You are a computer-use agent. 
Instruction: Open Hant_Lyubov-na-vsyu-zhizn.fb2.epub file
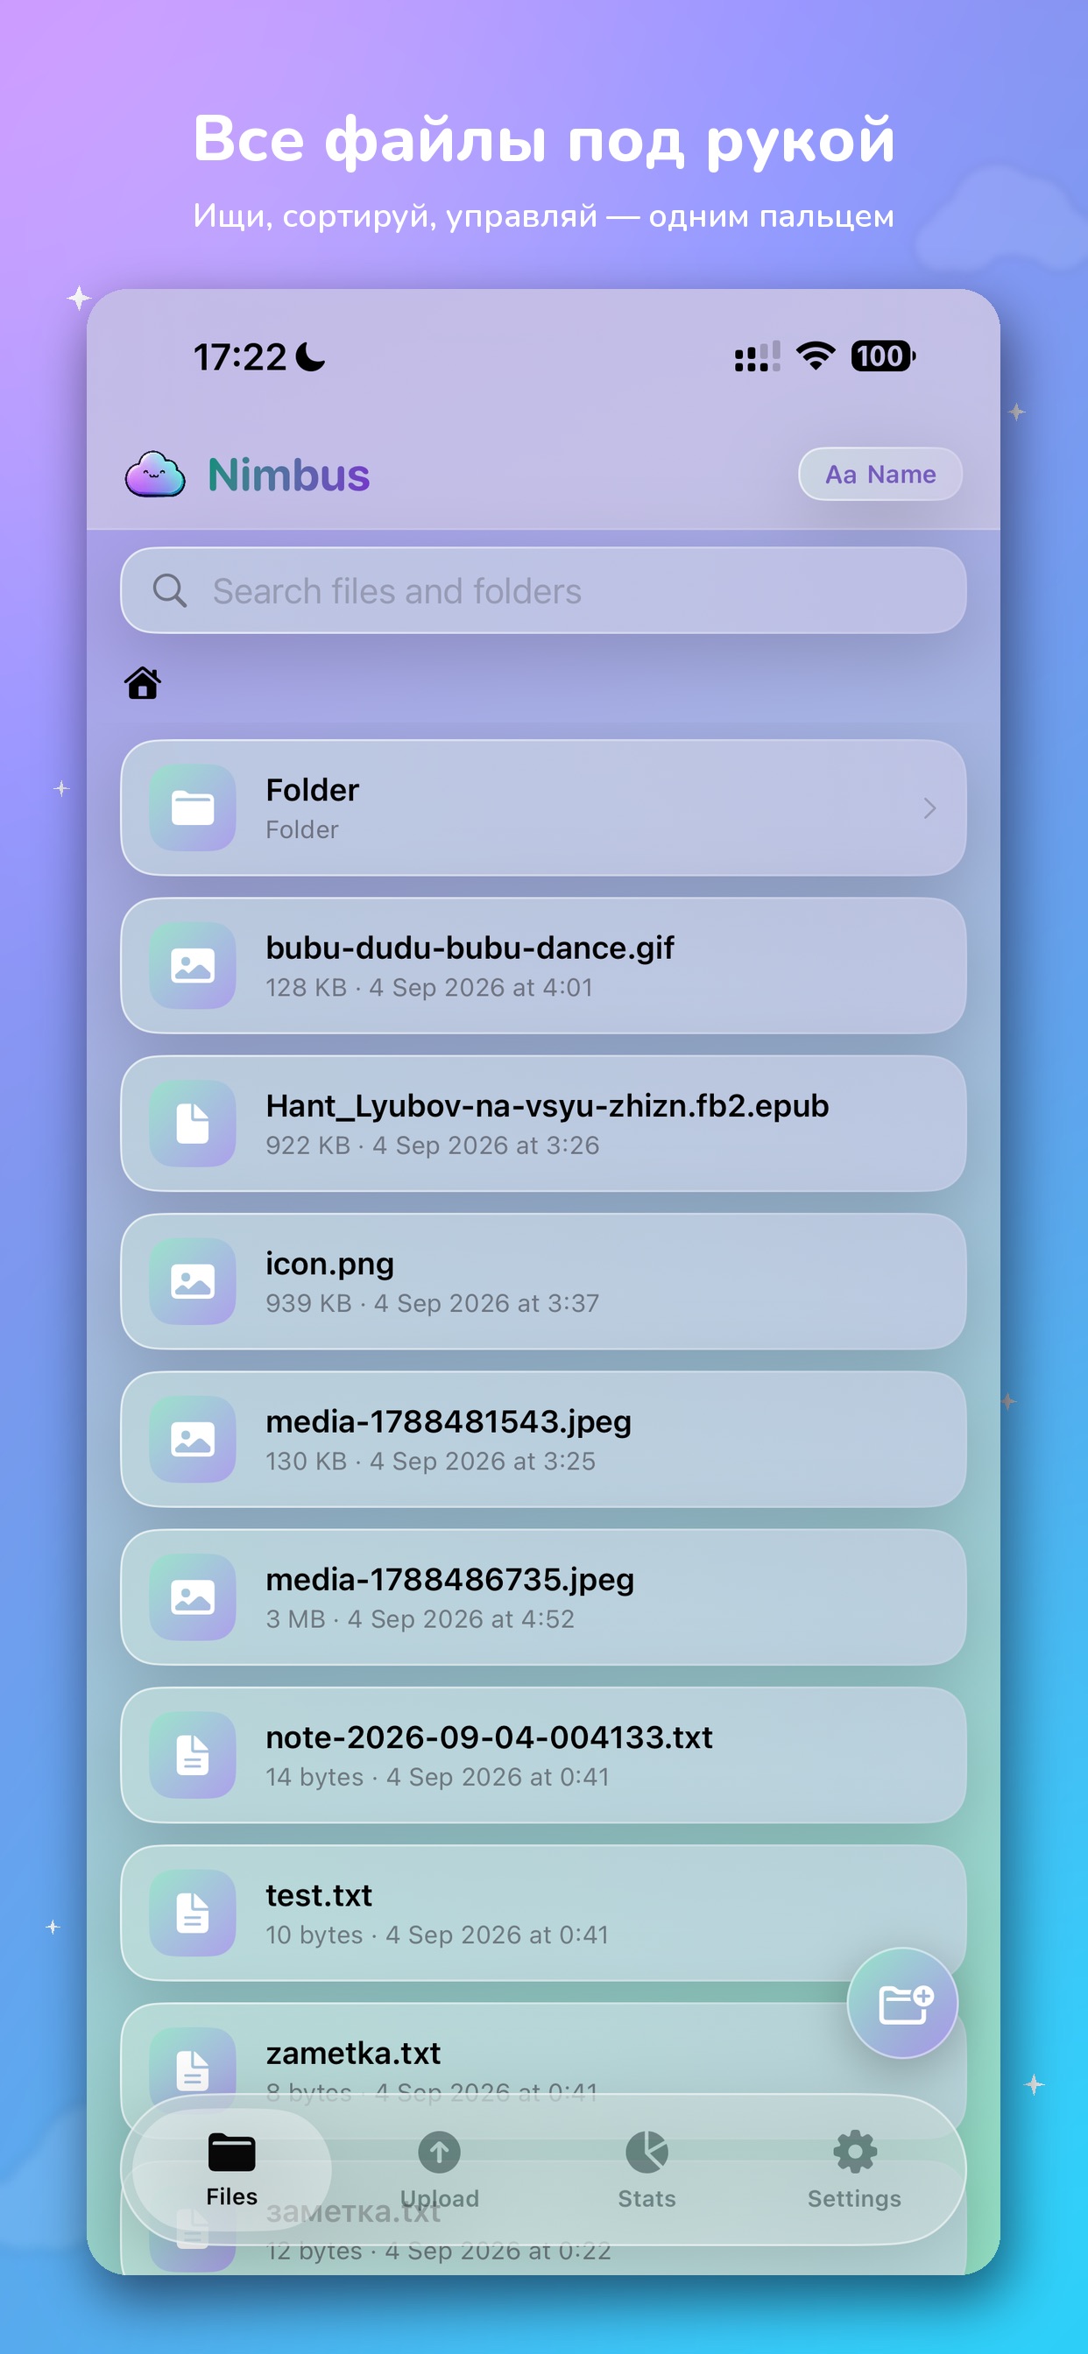point(543,1124)
